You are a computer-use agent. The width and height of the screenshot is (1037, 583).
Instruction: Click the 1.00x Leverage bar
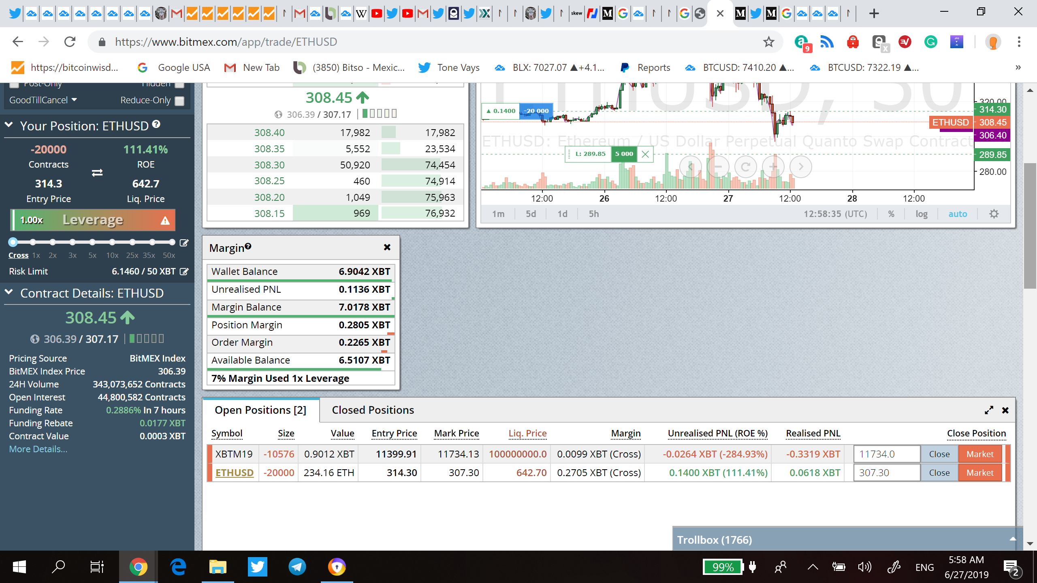(x=93, y=220)
